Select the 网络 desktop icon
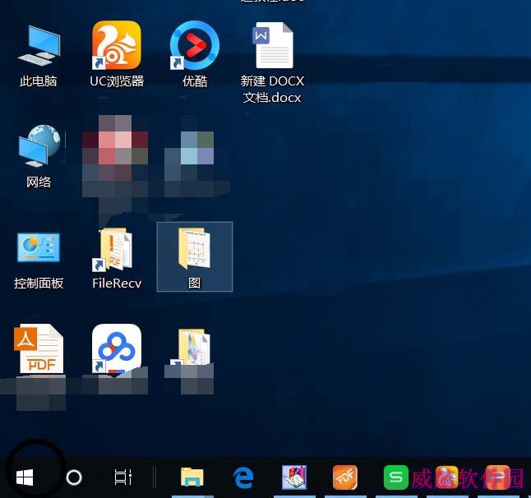The image size is (531, 498). pos(39,156)
